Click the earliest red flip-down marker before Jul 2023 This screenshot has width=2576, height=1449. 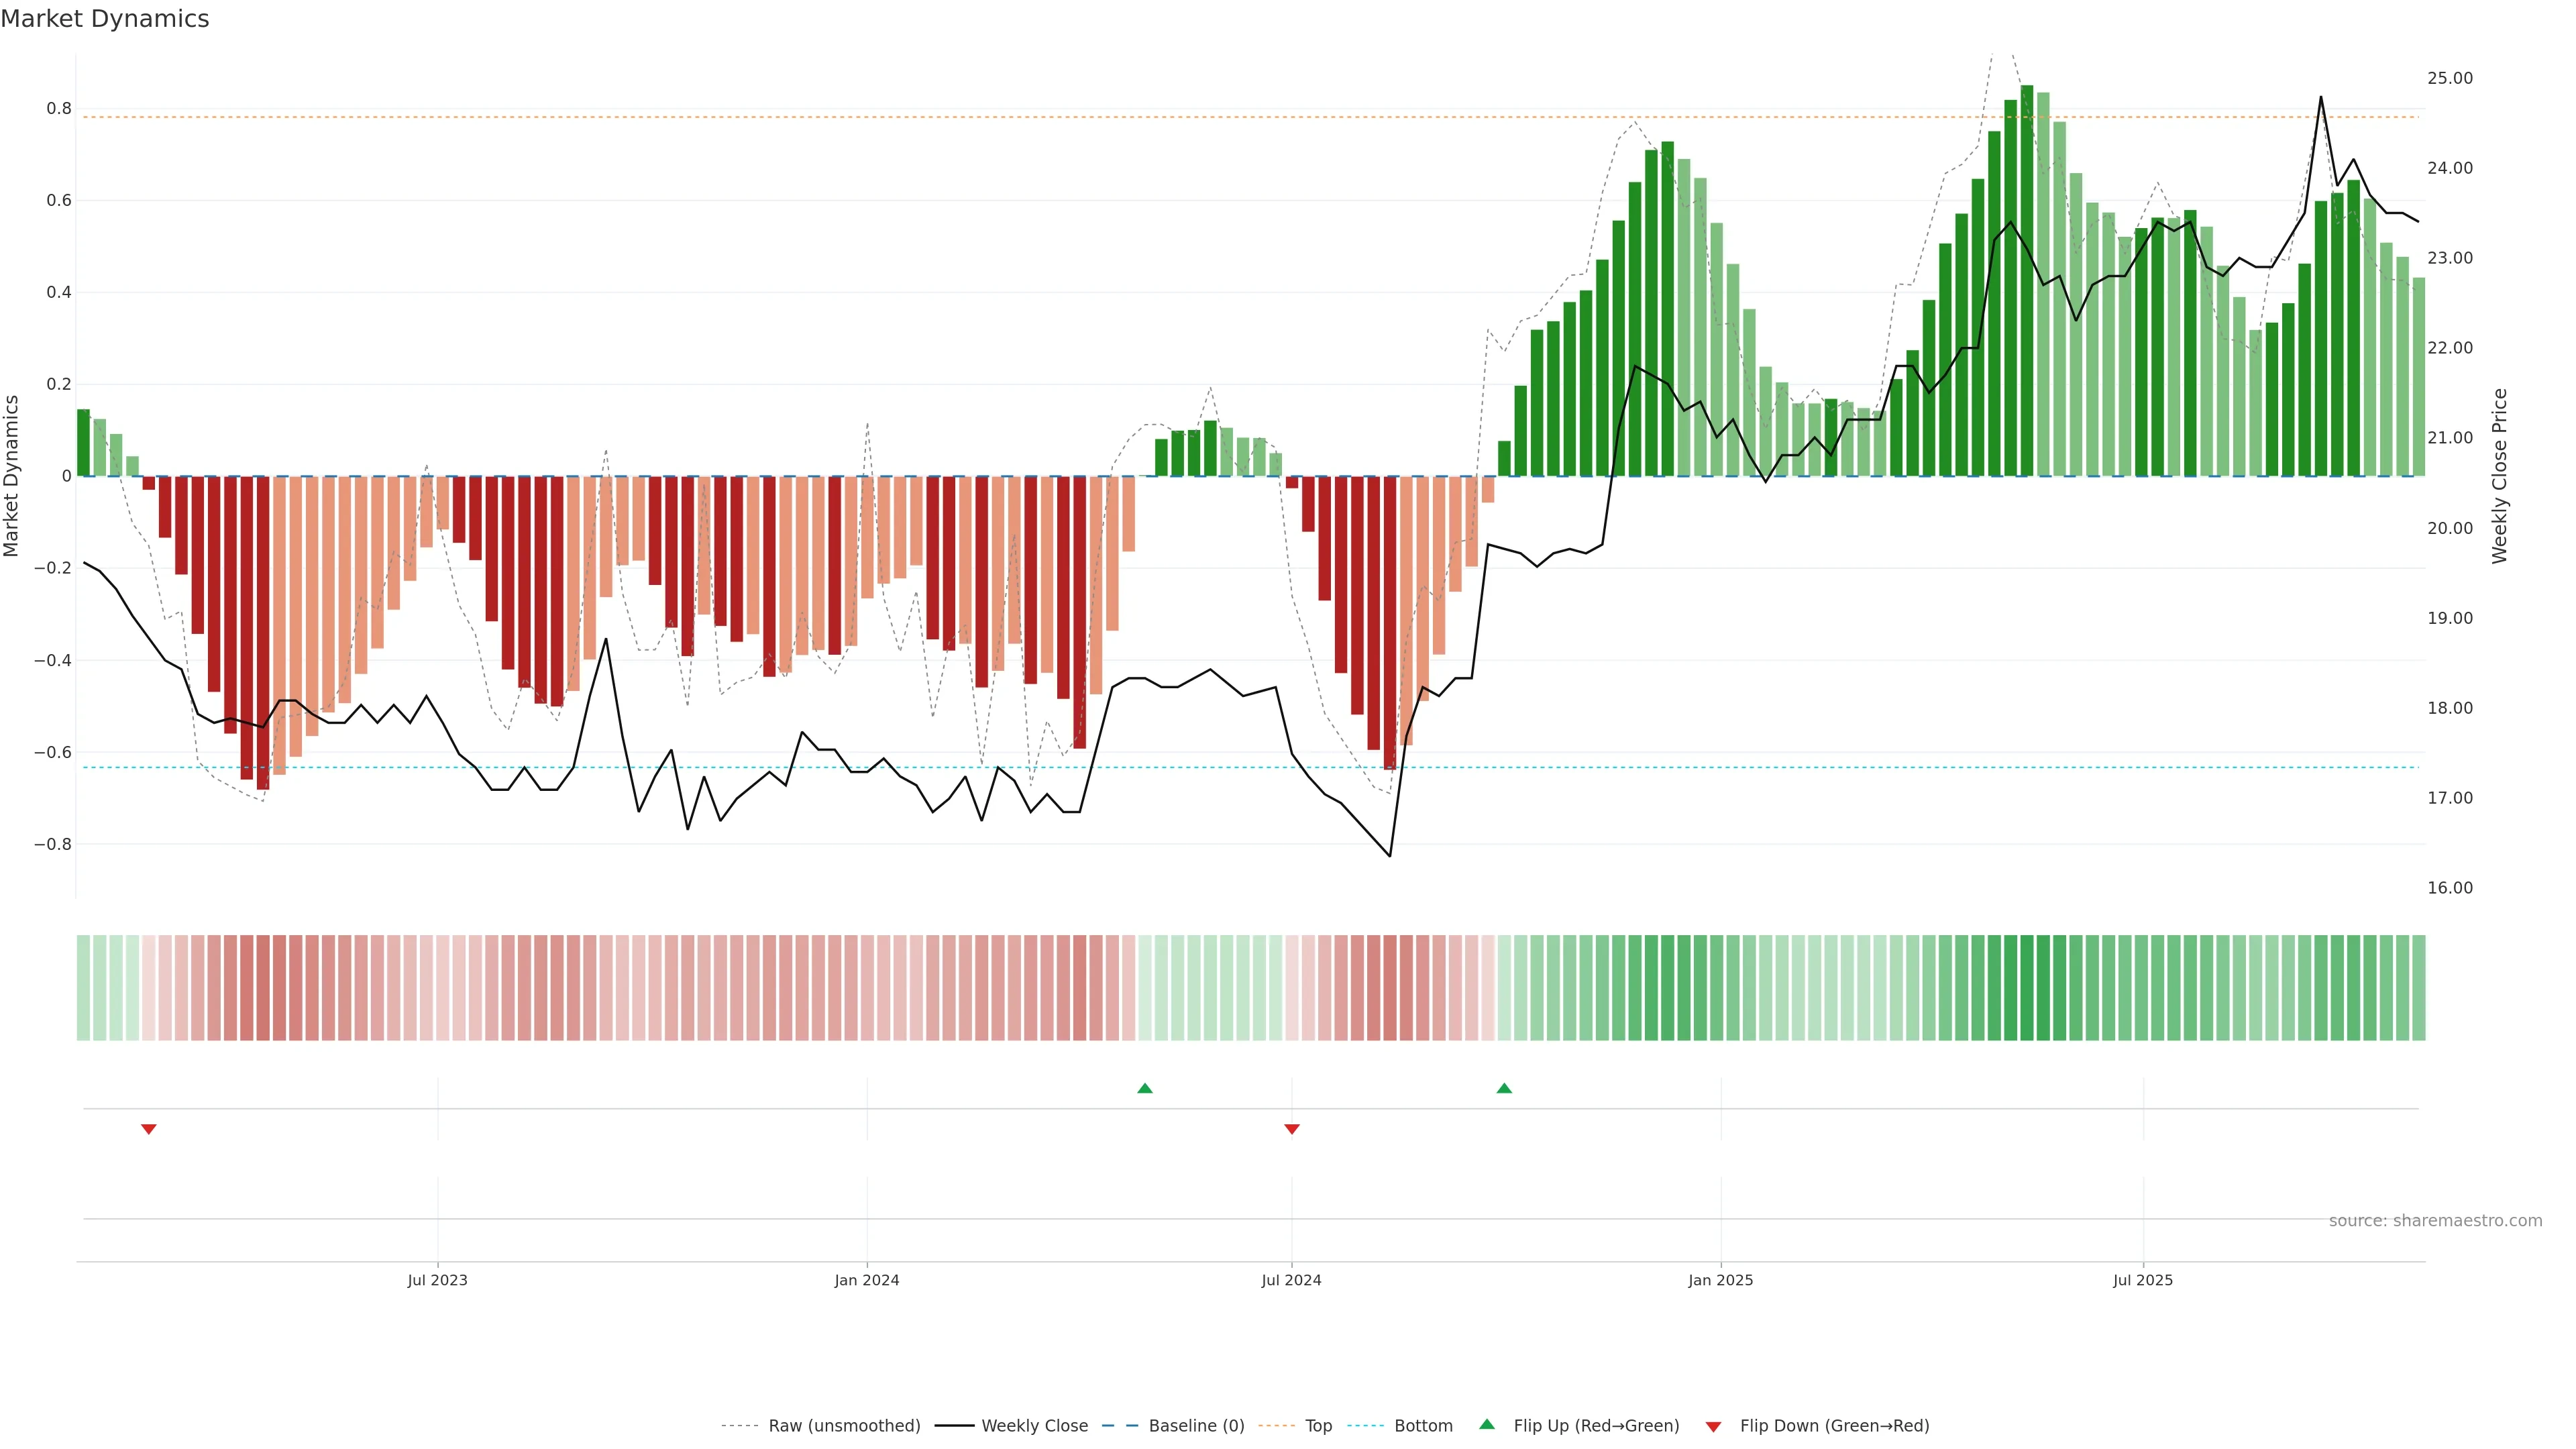coord(149,1129)
